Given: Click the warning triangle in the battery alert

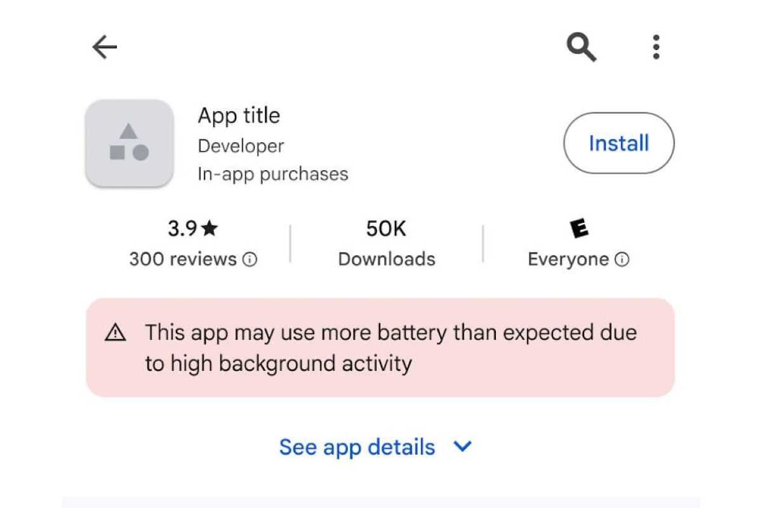Looking at the screenshot, I should click(115, 331).
